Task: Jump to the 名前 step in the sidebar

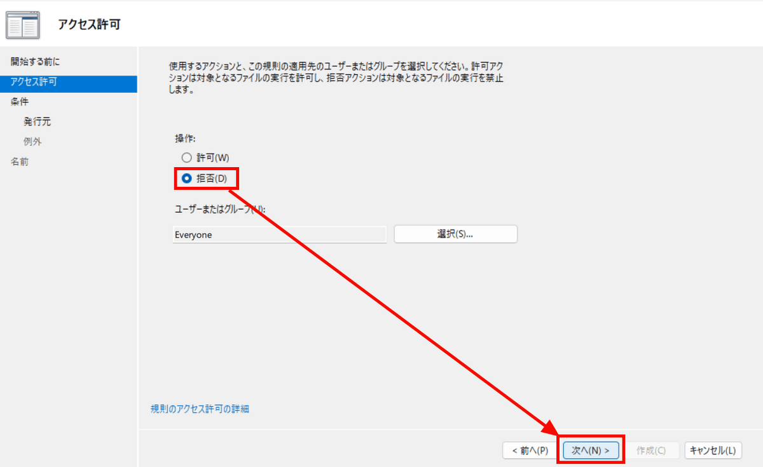Action: (x=20, y=161)
